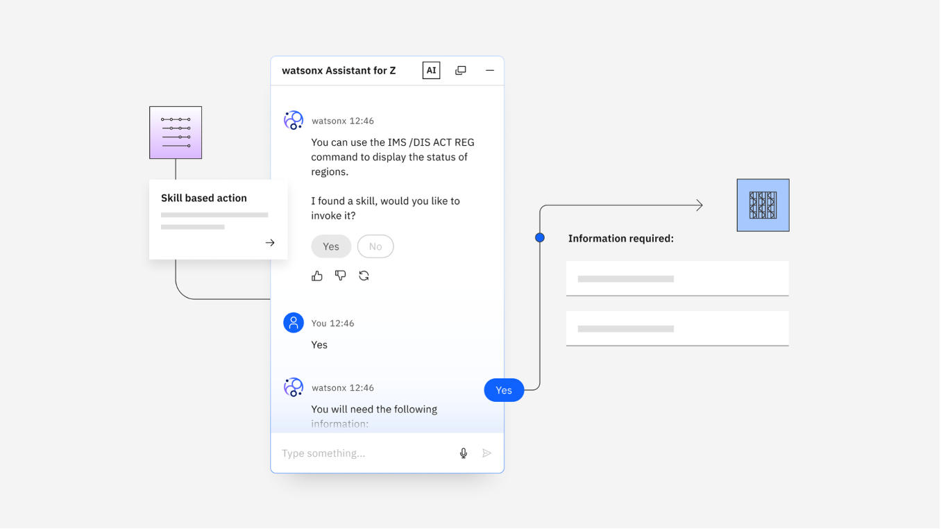Click the blue mainframe grid icon on the right
Image resolution: width=941 pixels, height=529 pixels.
pos(762,205)
